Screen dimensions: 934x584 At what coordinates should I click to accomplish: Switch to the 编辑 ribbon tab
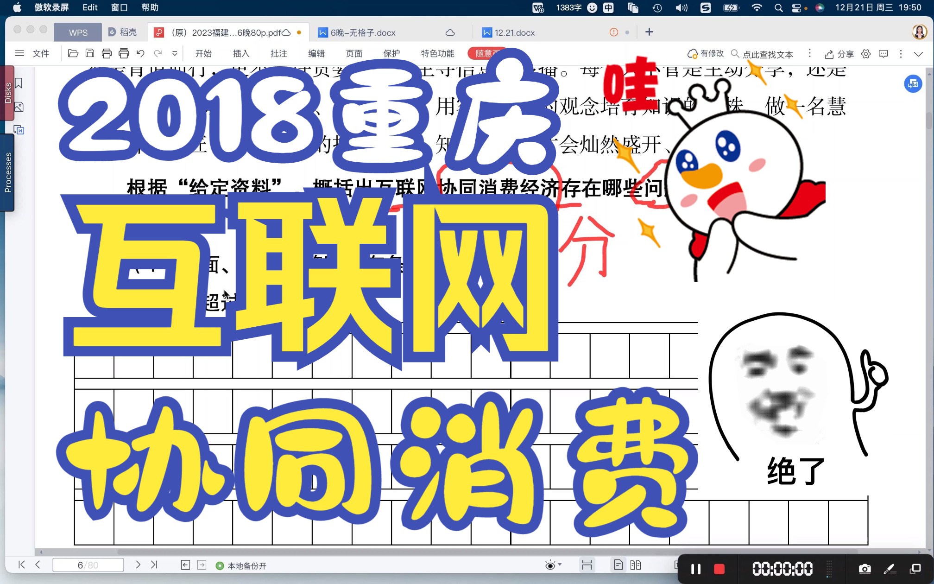(x=316, y=53)
